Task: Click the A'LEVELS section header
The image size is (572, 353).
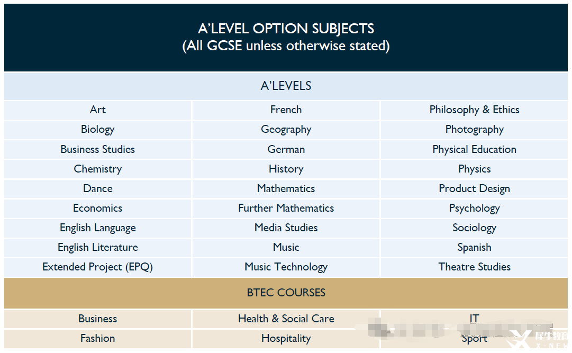Action: coord(286,86)
